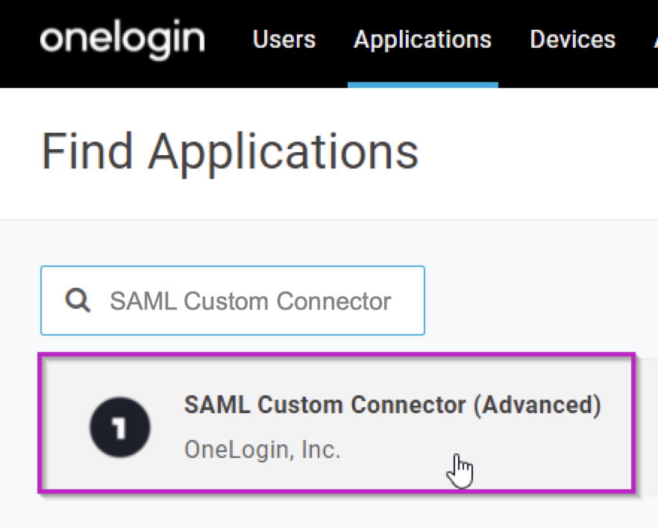The width and height of the screenshot is (658, 528).
Task: Click the 'OneLogin, Inc.' vendor text
Action: (262, 450)
